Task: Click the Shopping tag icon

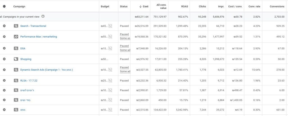Action: tap(16, 59)
